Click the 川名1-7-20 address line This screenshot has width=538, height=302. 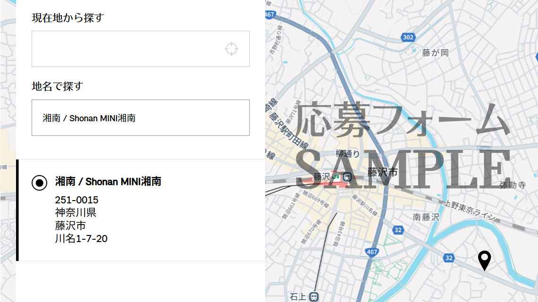click(81, 238)
